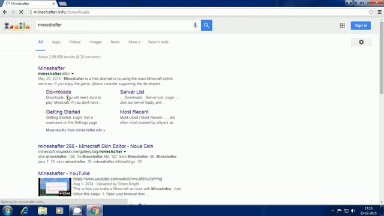Switch to the Videos search tab
Screen dimensions: 384x216
coord(74,42)
